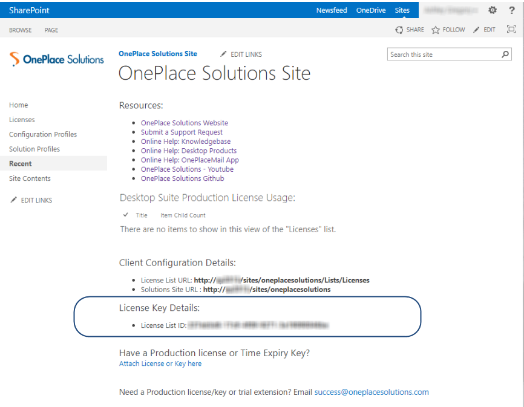This screenshot has height=407, width=524.
Task: Open Newsfeed in top bar
Action: click(x=332, y=10)
